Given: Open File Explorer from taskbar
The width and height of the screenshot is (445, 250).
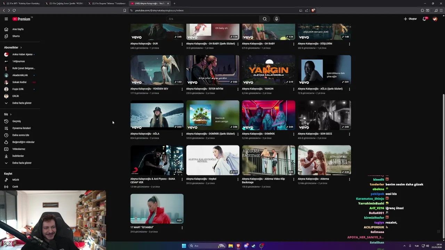Looking at the screenshot, I should click(230, 246).
